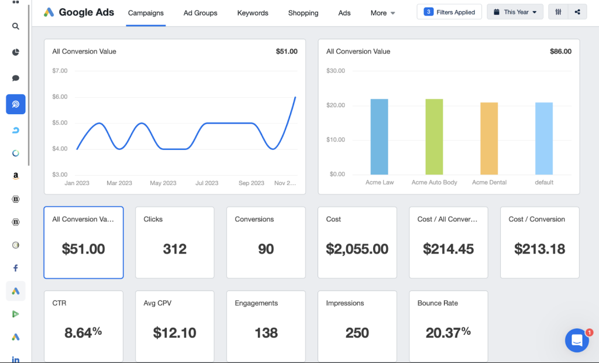Click the $51.00 total on the line chart

coord(287,52)
